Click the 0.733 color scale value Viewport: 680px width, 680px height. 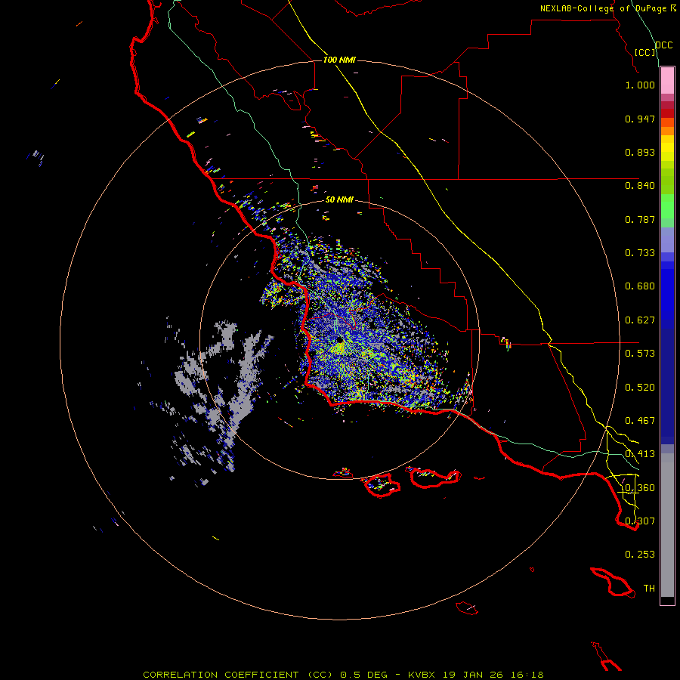[640, 253]
